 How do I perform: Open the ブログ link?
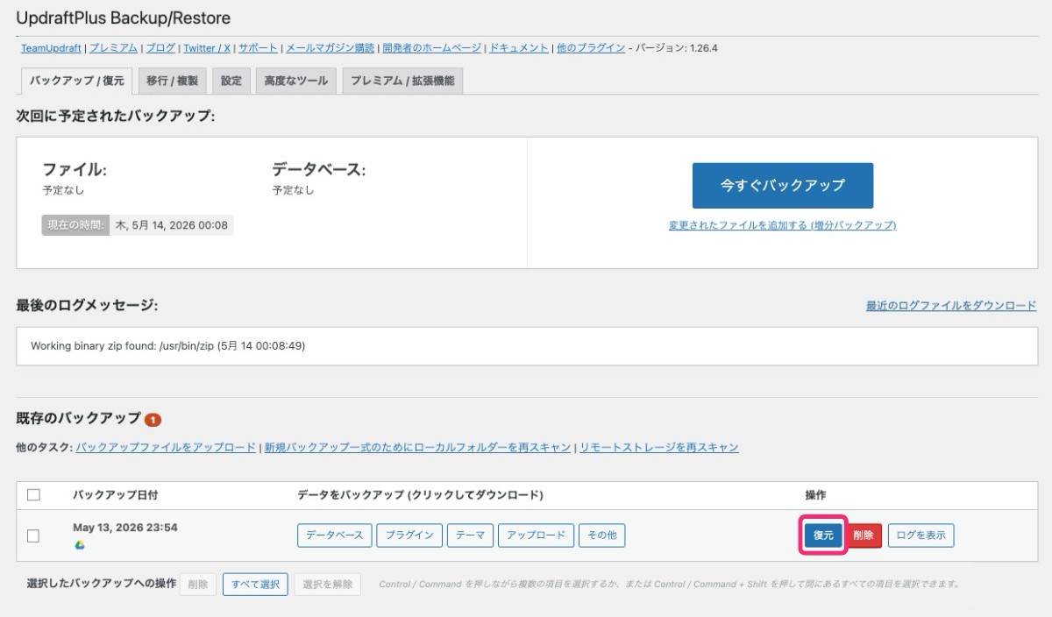pos(160,48)
